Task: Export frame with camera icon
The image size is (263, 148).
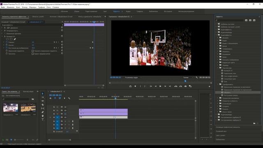Action: [185, 86]
